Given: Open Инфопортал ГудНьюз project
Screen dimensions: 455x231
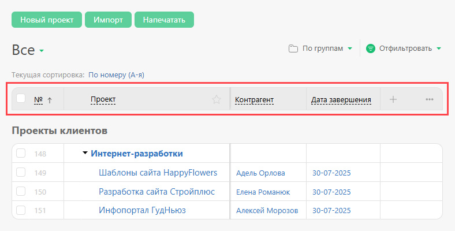Looking at the screenshot, I should (x=142, y=210).
